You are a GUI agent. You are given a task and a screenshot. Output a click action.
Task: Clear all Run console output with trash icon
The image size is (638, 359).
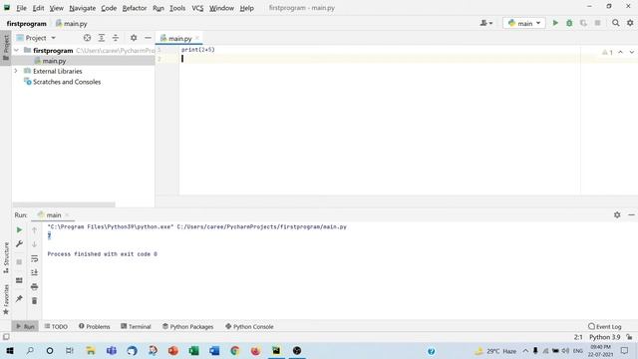point(34,301)
